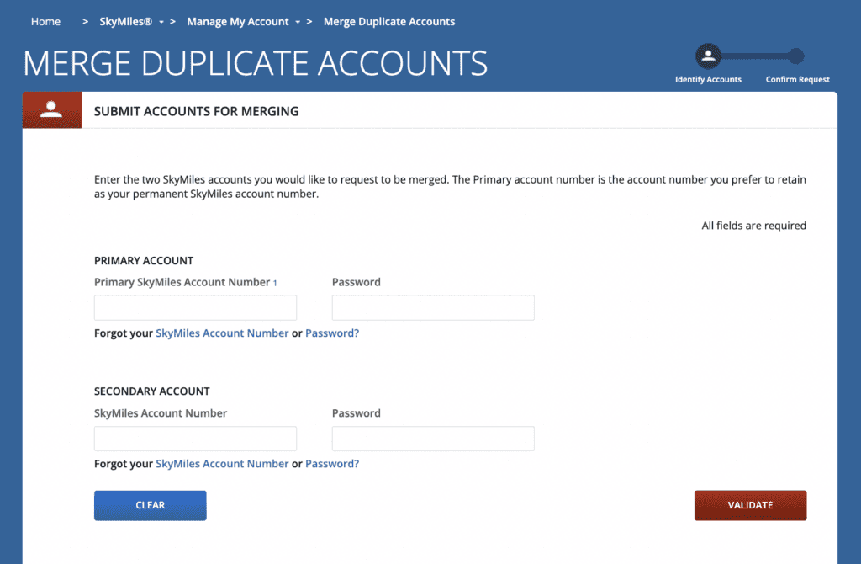Click the Secondary Account SkyMiles Account Number field
This screenshot has height=564, width=861.
(195, 439)
